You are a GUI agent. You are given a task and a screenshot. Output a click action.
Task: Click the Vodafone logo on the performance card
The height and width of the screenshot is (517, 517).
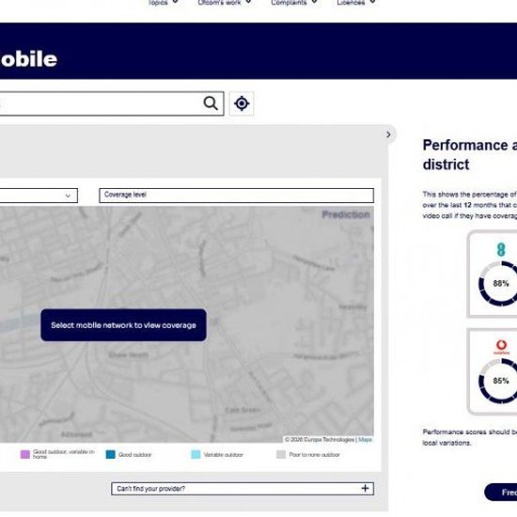[x=502, y=347]
